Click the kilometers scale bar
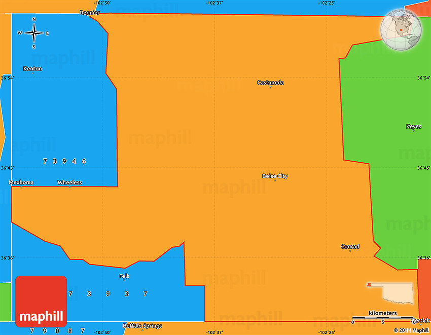Screen dimensions: 431x335 coord(383,317)
